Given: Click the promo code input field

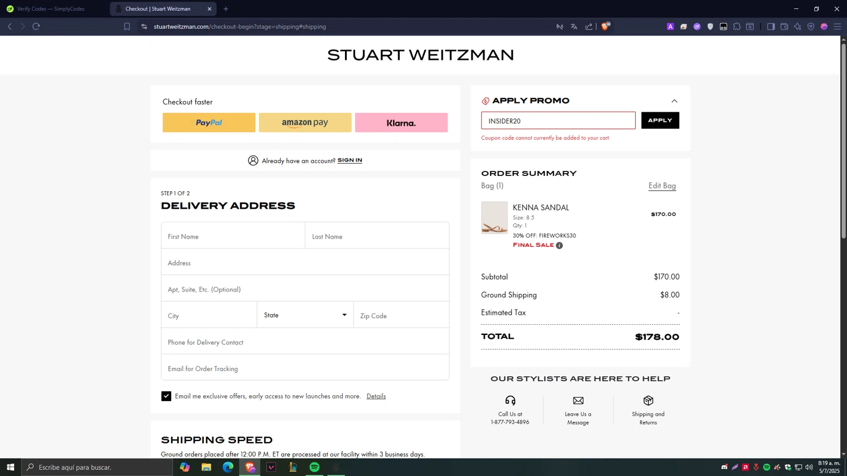Looking at the screenshot, I should [x=558, y=121].
